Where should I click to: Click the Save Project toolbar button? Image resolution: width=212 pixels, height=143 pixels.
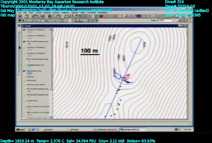point(20,16)
